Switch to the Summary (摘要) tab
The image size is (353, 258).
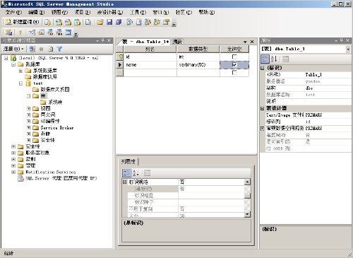tap(177, 42)
